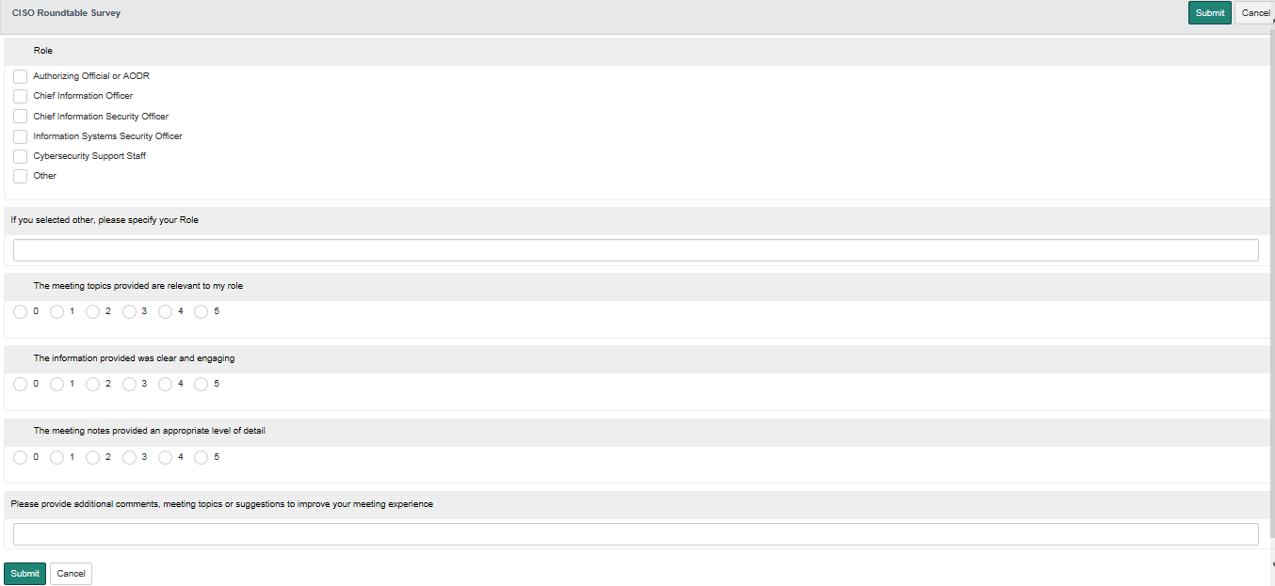This screenshot has height=586, width=1275.
Task: Check the Authorizing Official or AODR box
Action: click(21, 76)
